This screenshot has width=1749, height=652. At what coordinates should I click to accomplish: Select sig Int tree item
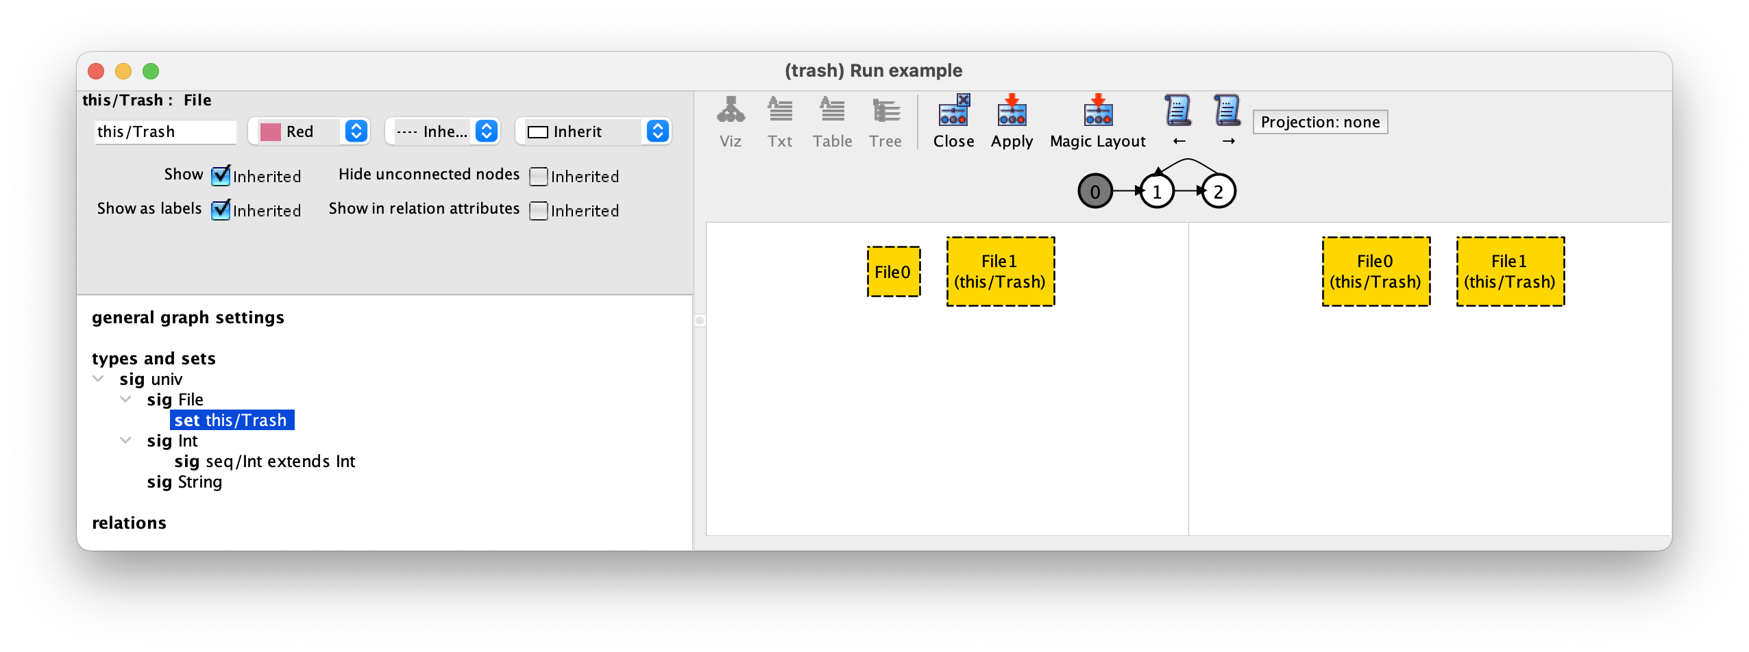(x=172, y=440)
